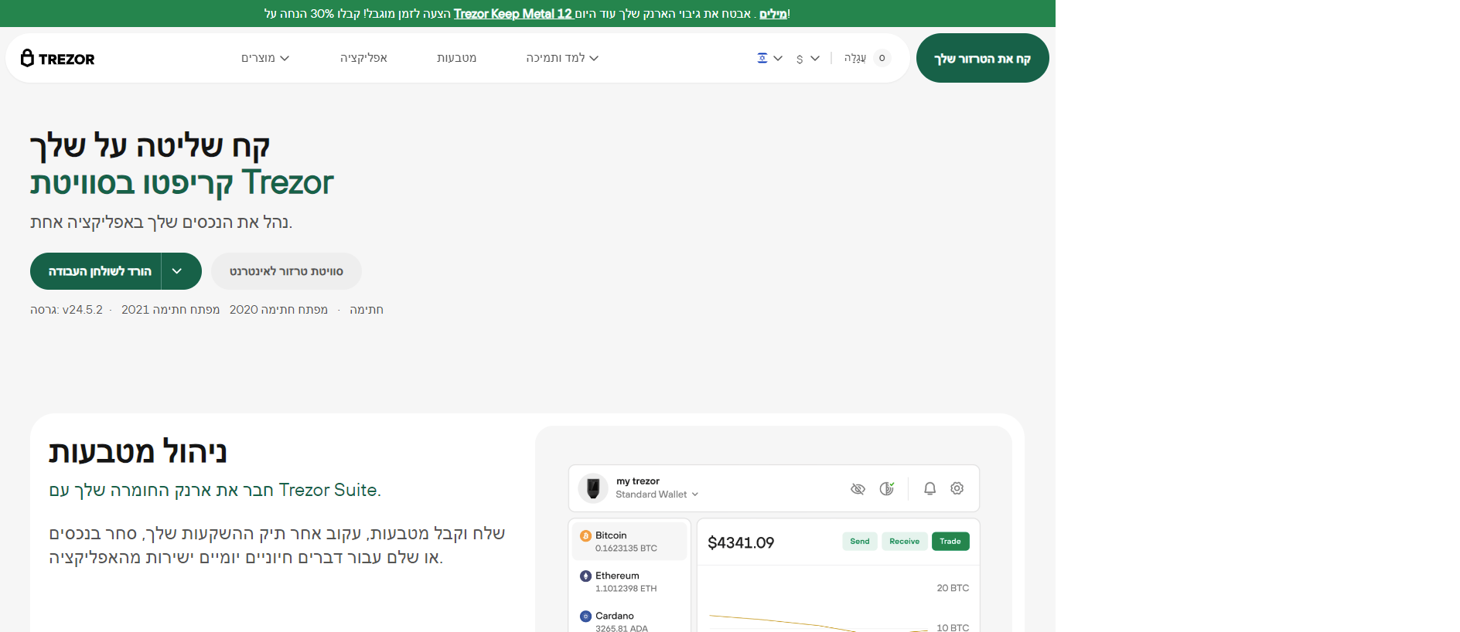
Task: Click the Cardano coin icon
Action: (x=585, y=616)
